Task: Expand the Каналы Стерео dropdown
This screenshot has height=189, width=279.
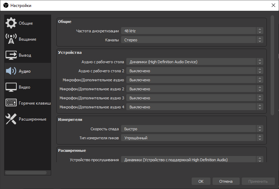Action: [192, 40]
